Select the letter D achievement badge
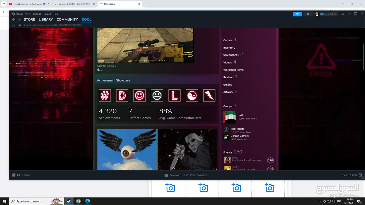The image size is (365, 205). 122,95
